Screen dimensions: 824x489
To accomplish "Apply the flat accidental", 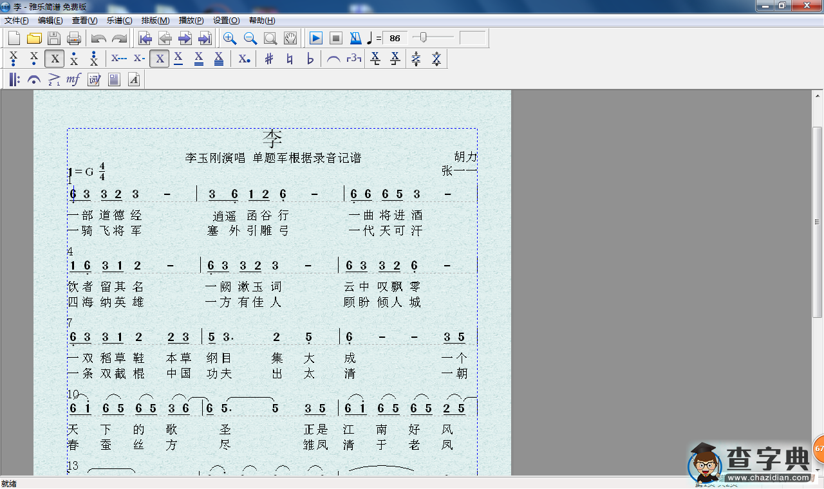I will click(x=310, y=59).
